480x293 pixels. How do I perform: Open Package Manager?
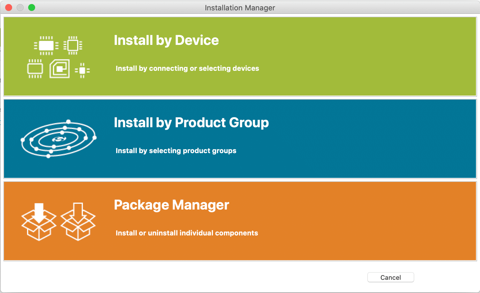click(240, 221)
